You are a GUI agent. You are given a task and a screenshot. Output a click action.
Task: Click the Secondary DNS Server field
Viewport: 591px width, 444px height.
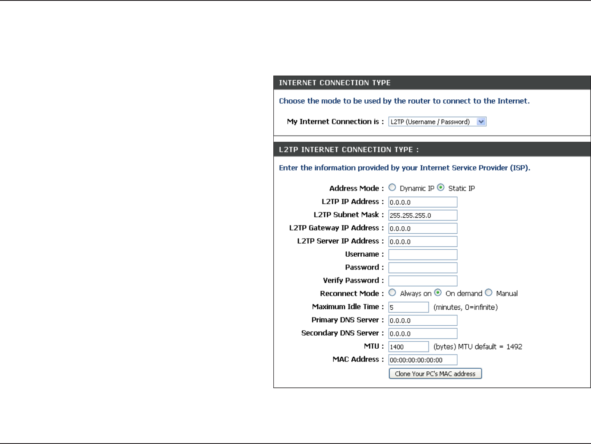423,334
